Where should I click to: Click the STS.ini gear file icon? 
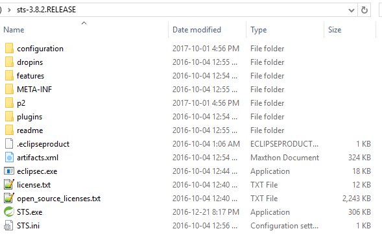(x=9, y=225)
